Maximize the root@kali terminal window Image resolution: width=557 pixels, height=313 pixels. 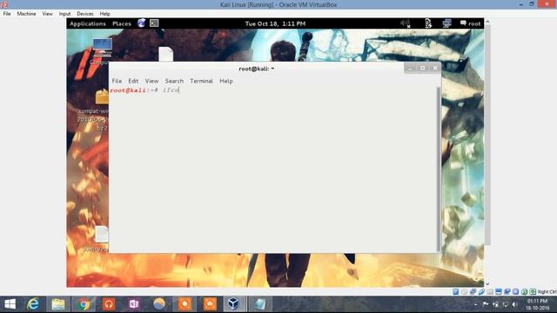click(422, 68)
